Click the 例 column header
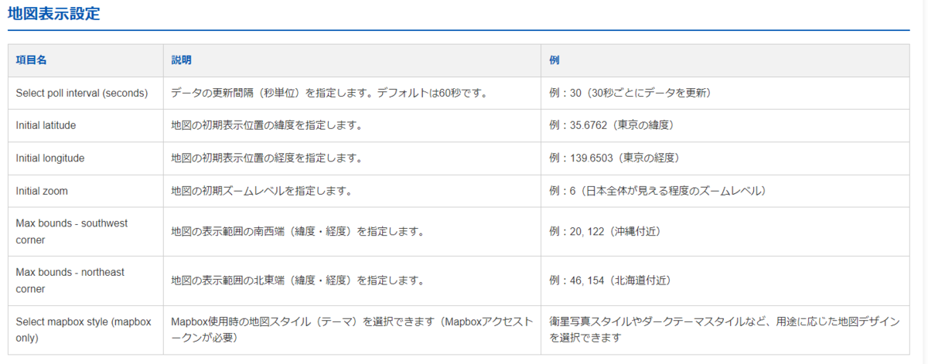Image resolution: width=928 pixels, height=364 pixels. click(725, 60)
